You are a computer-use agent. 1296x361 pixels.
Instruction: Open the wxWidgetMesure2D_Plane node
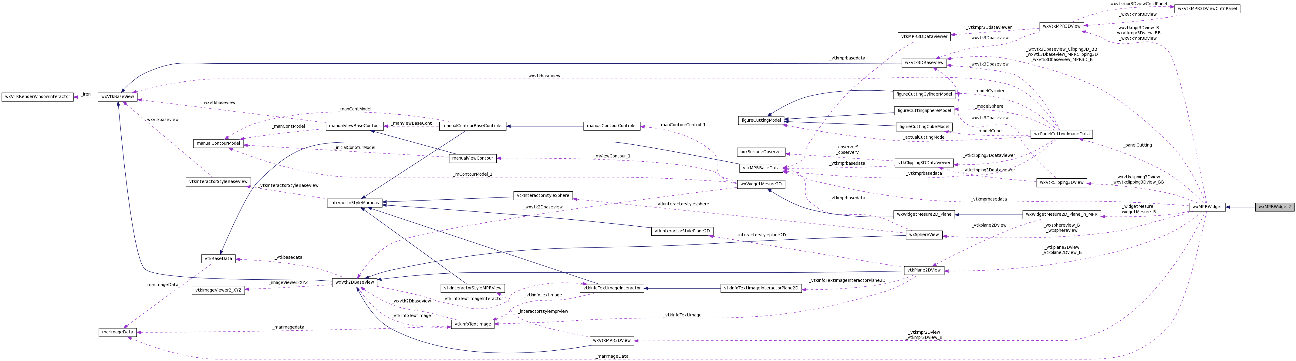(x=924, y=214)
